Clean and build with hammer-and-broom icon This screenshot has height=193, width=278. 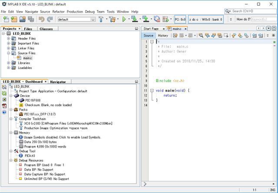tap(112, 19)
